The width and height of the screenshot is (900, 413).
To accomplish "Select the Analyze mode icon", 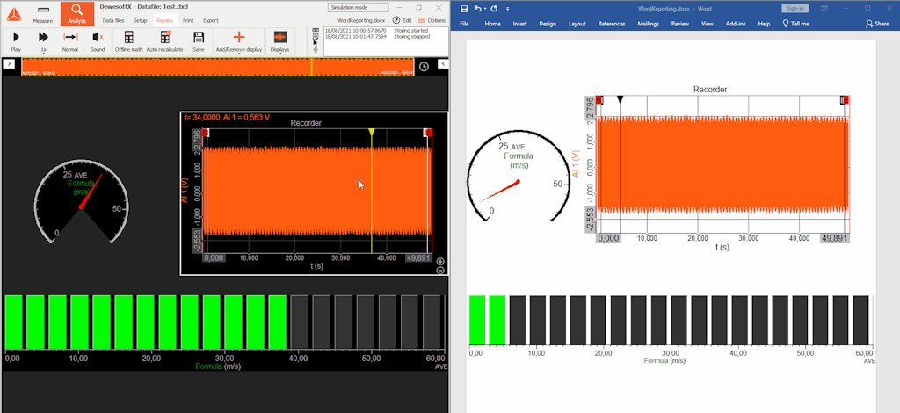I will 77,14.
